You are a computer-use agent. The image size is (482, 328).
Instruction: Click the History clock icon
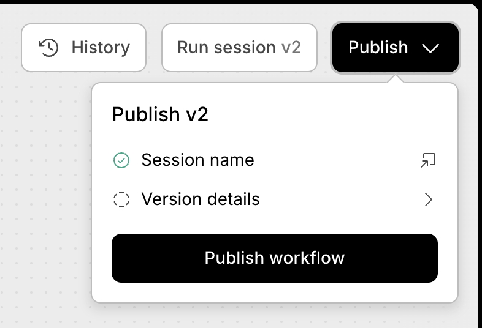click(x=48, y=48)
